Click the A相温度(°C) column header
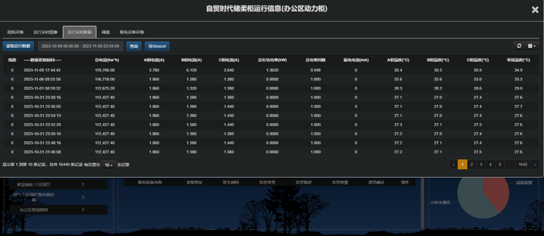Image resolution: width=544 pixels, height=236 pixels. [x=398, y=60]
